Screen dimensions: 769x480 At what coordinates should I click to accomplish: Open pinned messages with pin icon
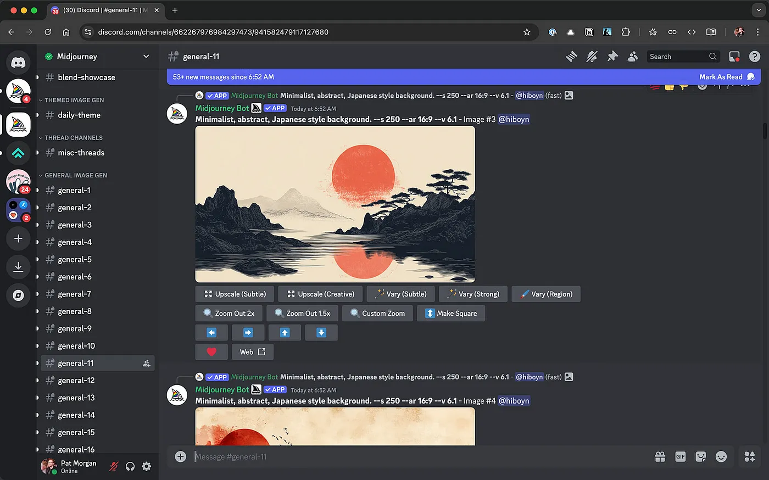tap(612, 57)
